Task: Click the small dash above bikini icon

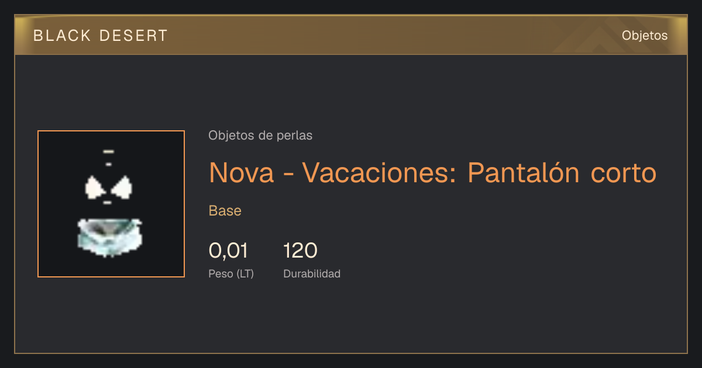Action: tap(108, 151)
